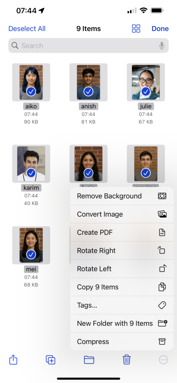Tap the julie file name
Viewport: 177px width, 383px height.
[146, 106]
